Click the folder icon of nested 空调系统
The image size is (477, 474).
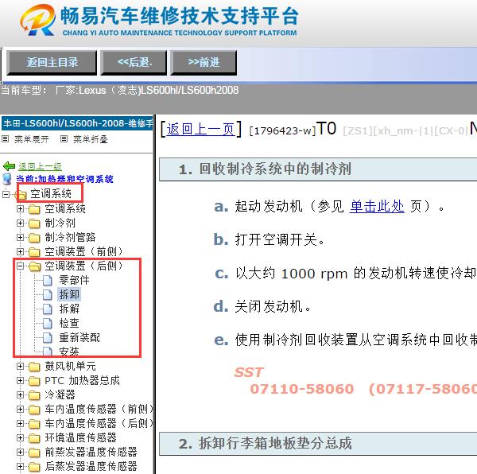tap(34, 209)
